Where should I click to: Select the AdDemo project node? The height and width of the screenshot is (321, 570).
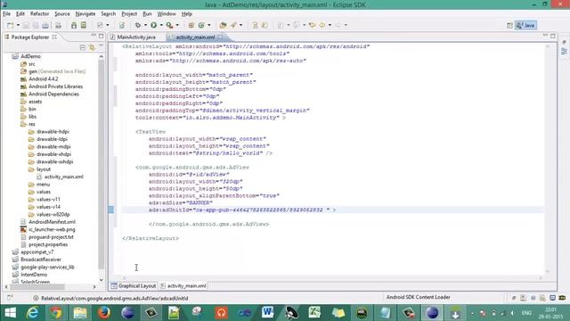[x=30, y=56]
